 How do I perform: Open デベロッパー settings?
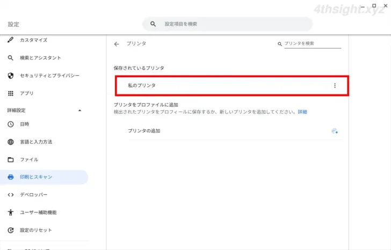[34, 195]
